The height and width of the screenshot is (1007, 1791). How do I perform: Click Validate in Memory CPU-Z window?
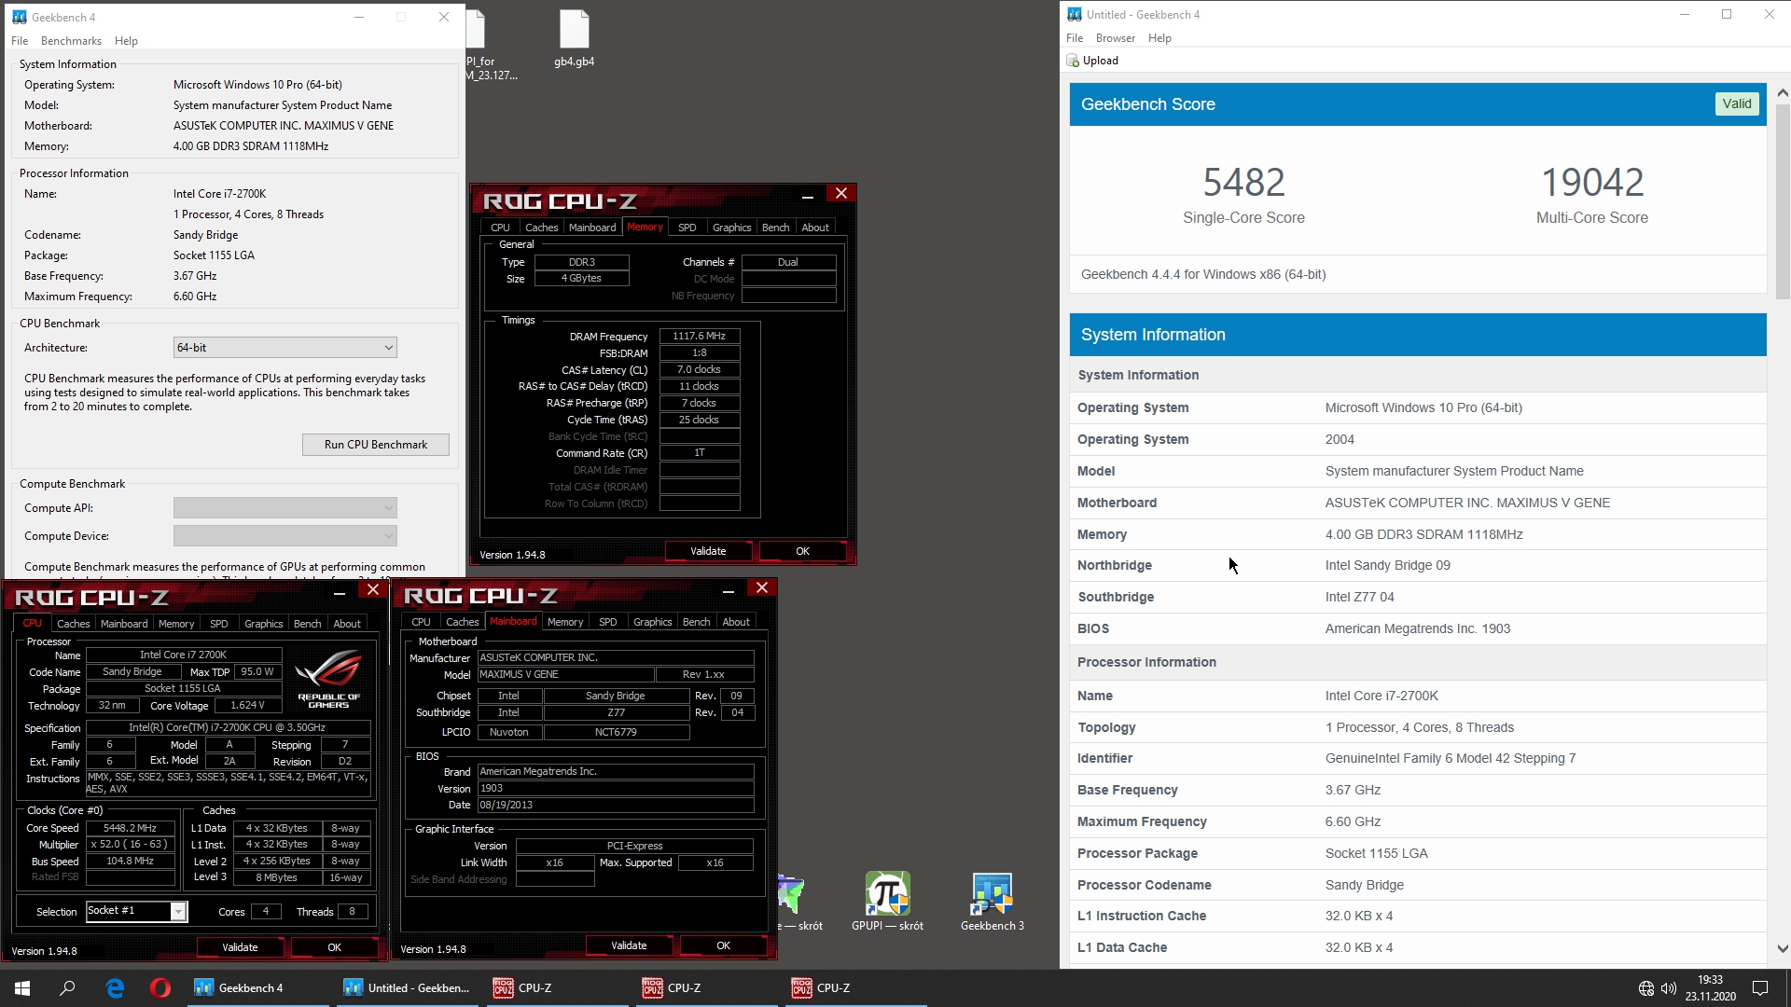pyautogui.click(x=708, y=551)
